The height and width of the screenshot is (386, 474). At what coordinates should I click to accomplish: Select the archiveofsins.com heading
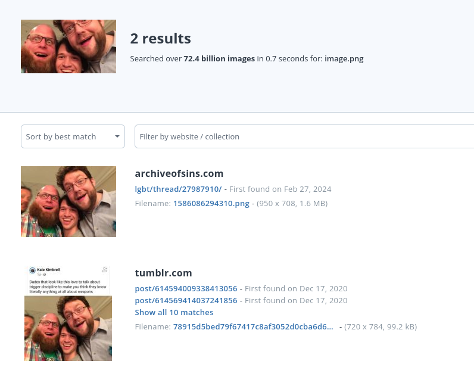point(179,173)
